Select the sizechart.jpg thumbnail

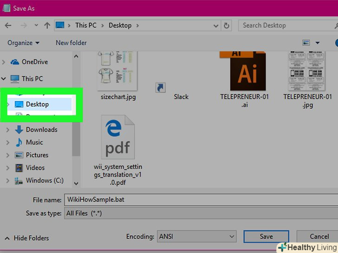coord(117,71)
